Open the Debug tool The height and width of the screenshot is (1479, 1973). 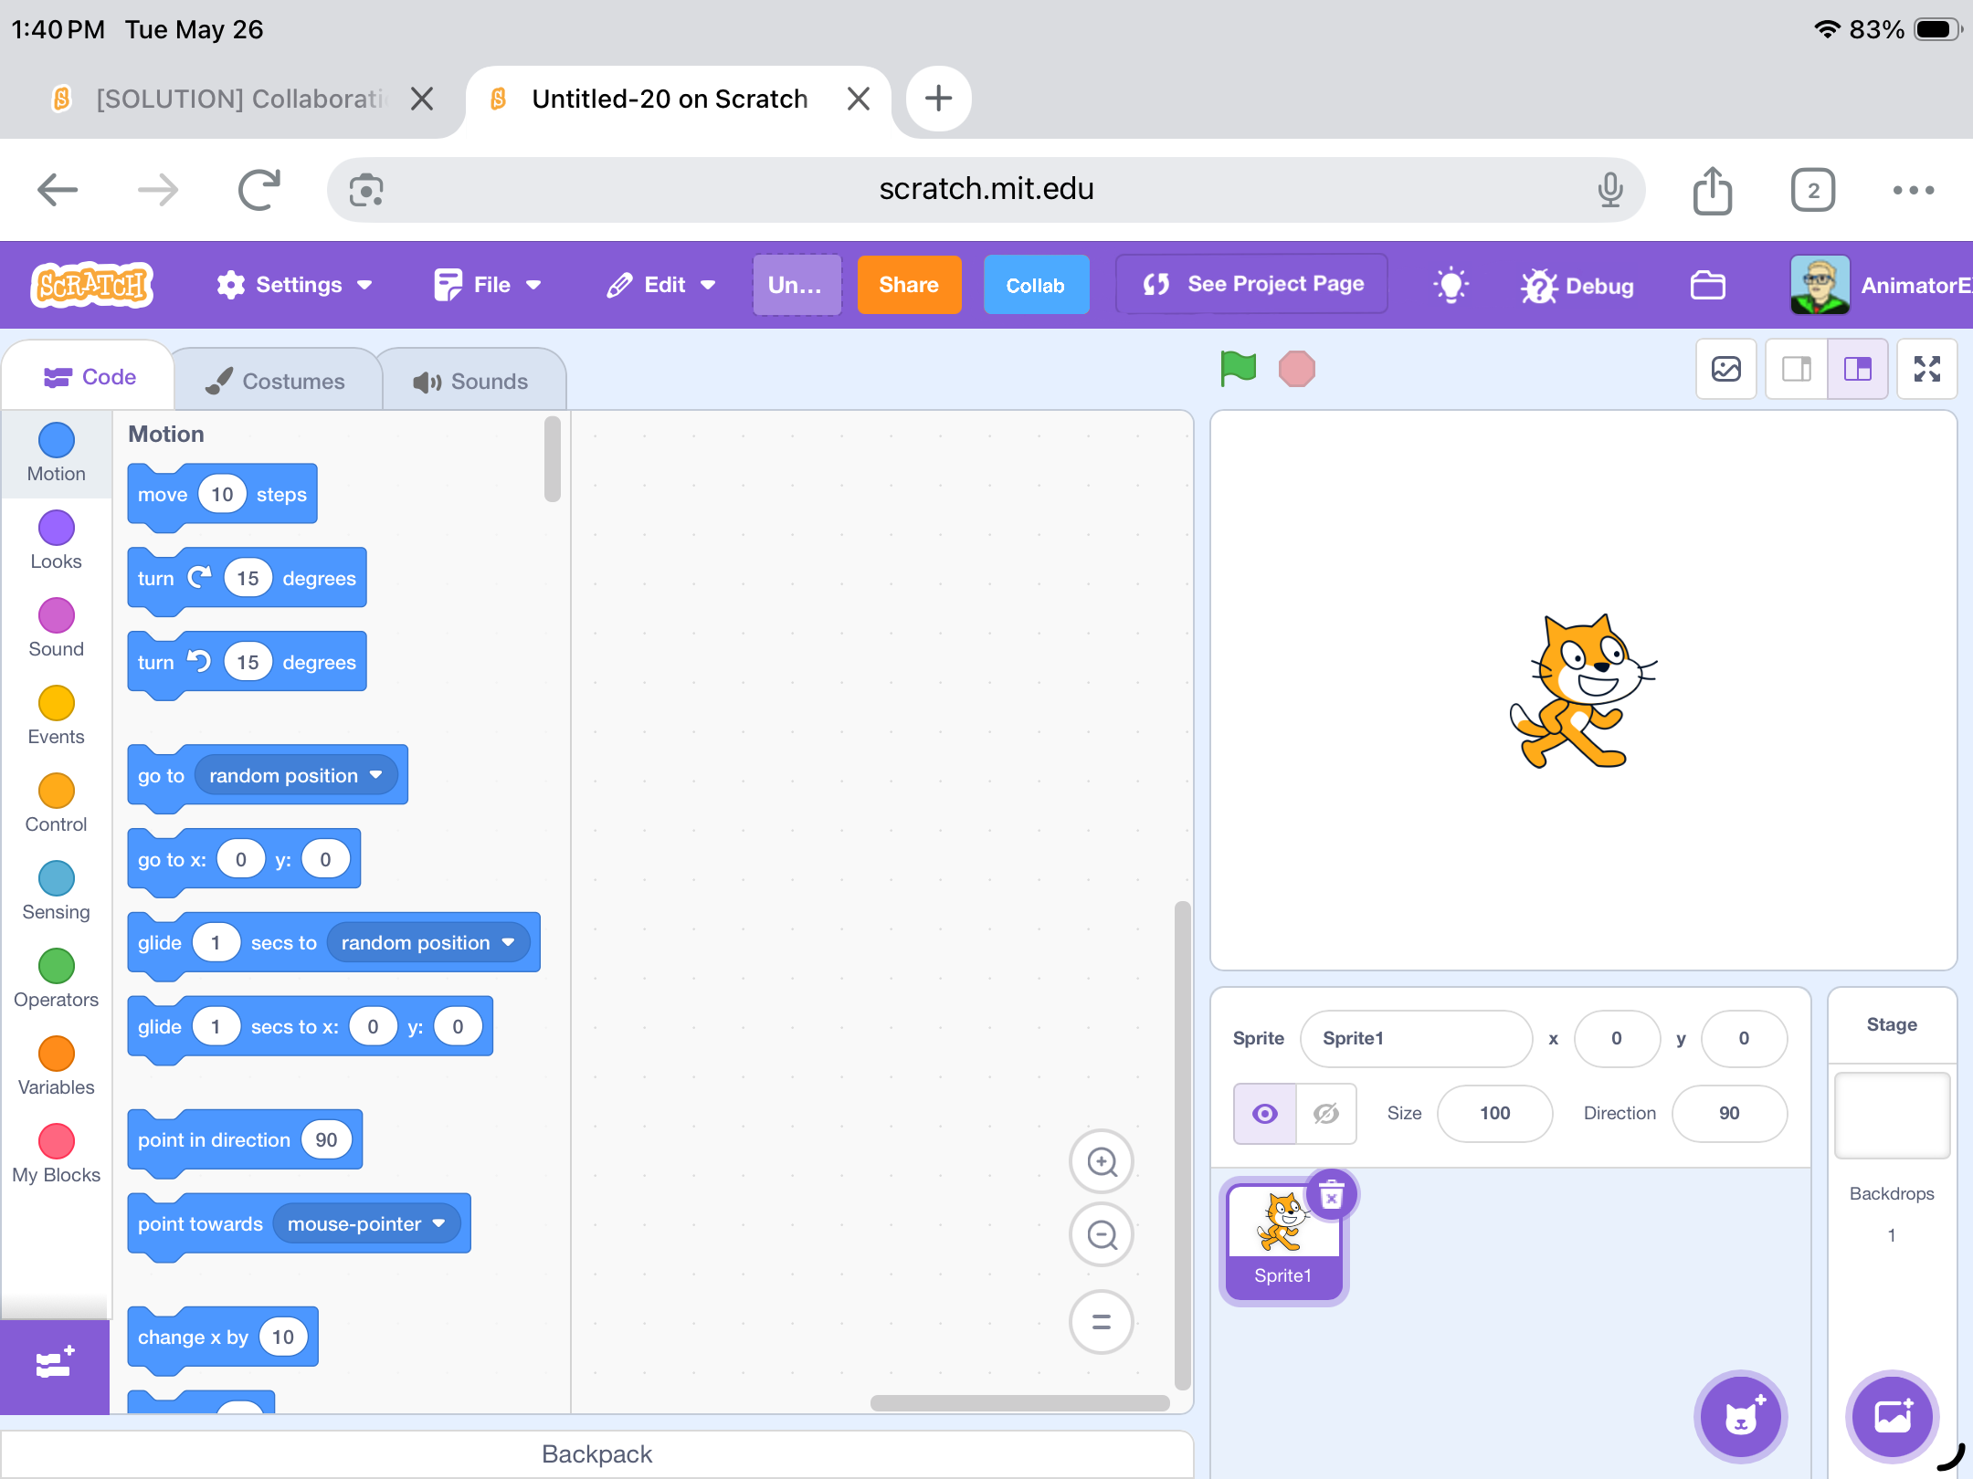[x=1577, y=285]
